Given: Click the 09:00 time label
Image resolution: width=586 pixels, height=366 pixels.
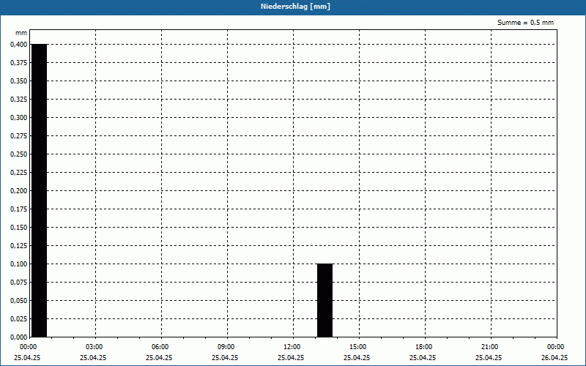Looking at the screenshot, I should (226, 347).
